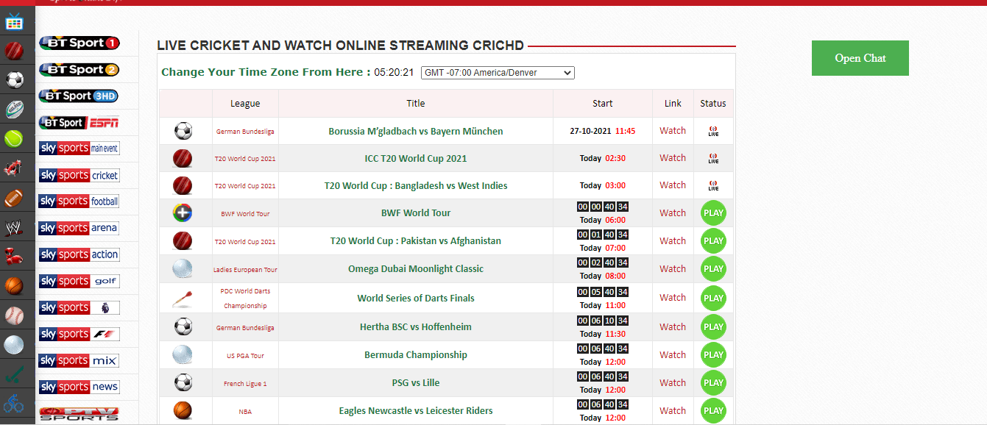
Task: Open BT Sport 3HD channel
Action: [79, 96]
